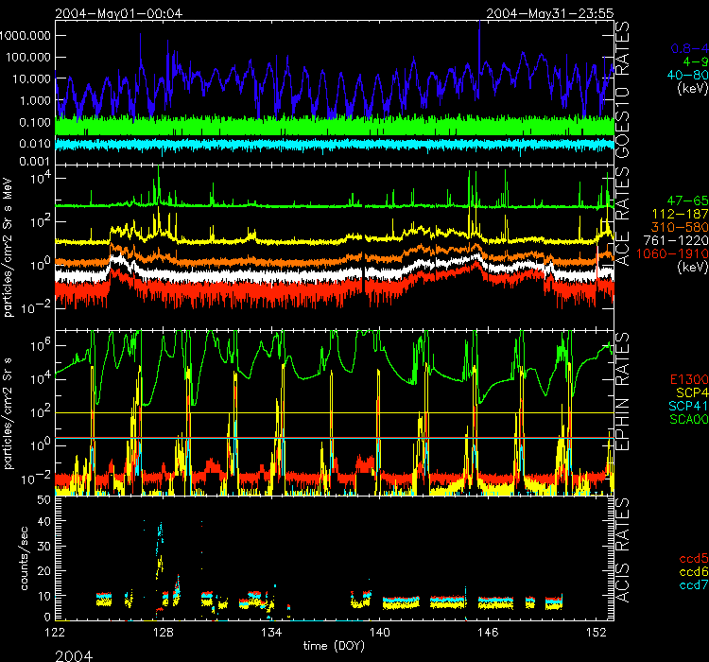Click the white 761-1220 legend entry
The height and width of the screenshot is (662, 709).
pyautogui.click(x=677, y=241)
